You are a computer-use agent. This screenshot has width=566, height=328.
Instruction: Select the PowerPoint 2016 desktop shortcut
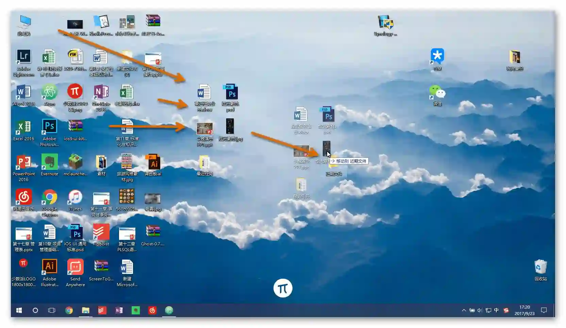[x=24, y=168]
